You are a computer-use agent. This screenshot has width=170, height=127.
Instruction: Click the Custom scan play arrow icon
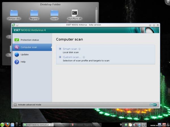[x=60, y=57]
